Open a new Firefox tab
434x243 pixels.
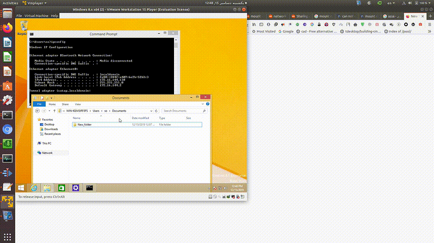tap(431, 16)
